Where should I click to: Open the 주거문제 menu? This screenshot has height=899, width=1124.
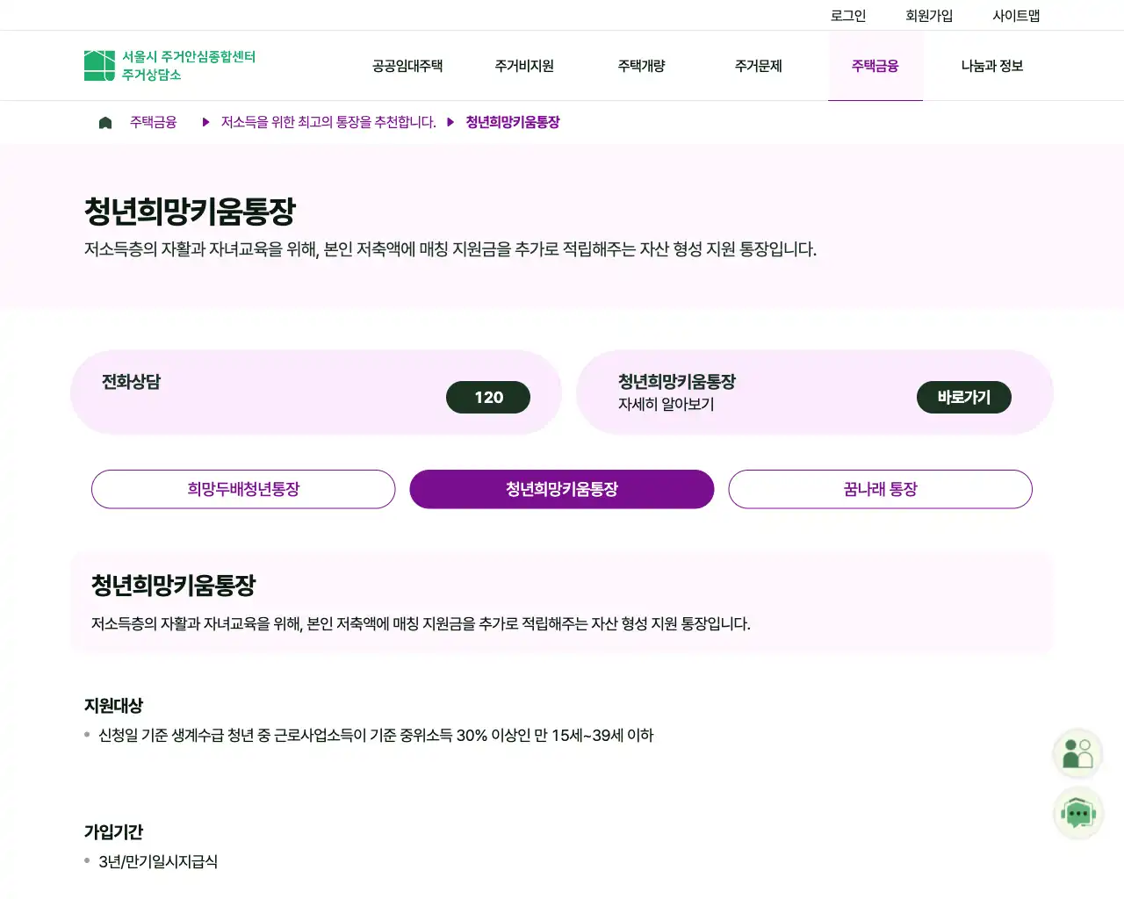[758, 66]
